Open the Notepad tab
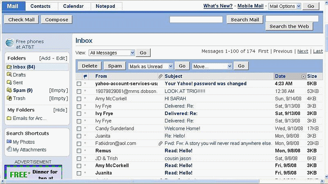328x184 pixels. (106, 6)
